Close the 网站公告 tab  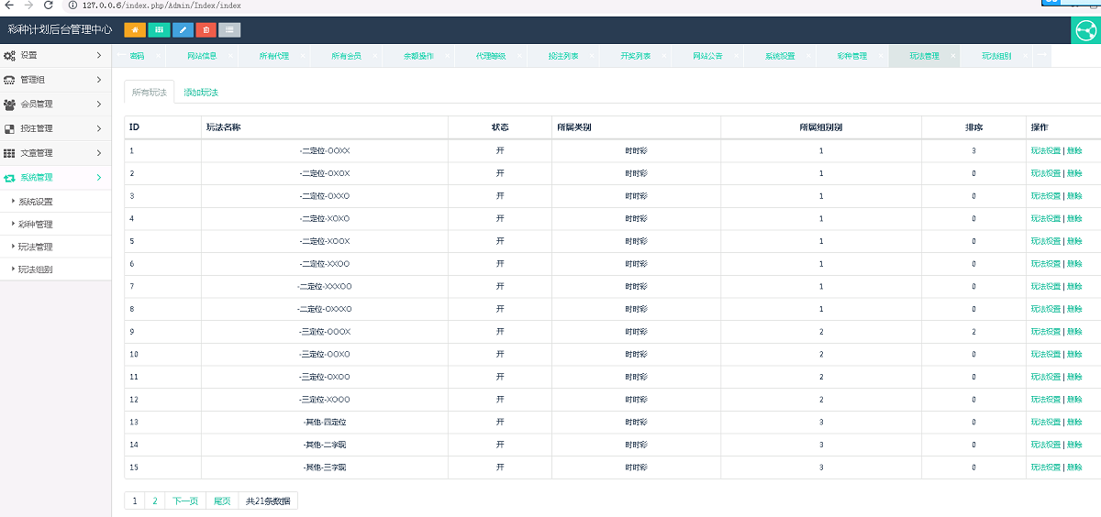click(x=737, y=57)
